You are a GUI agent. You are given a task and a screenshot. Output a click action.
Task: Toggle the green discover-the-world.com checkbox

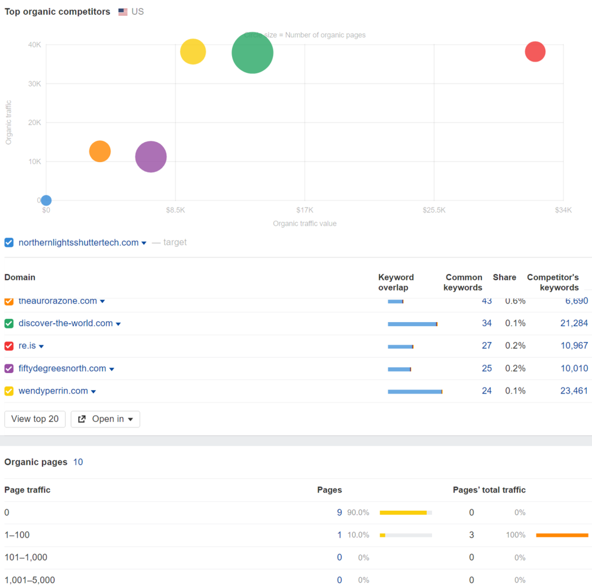(x=9, y=323)
